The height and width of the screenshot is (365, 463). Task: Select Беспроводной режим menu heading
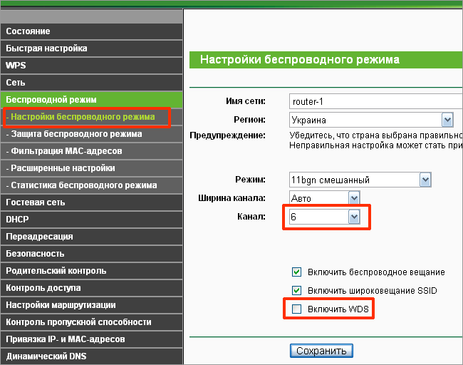pos(91,100)
